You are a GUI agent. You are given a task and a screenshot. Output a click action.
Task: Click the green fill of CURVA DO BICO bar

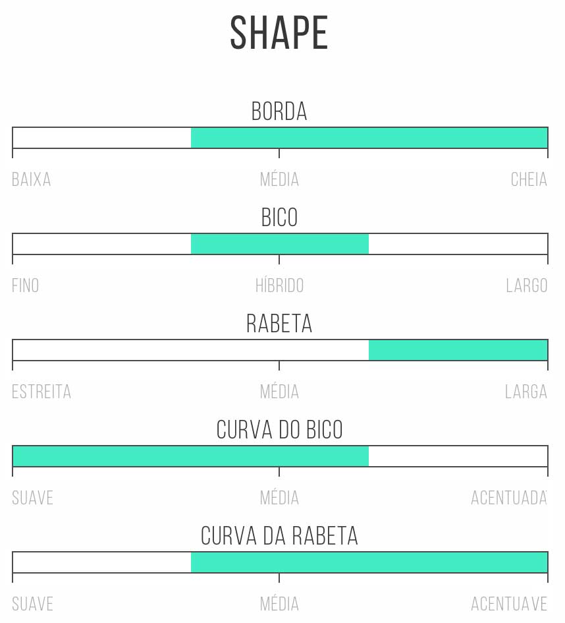coord(191,456)
